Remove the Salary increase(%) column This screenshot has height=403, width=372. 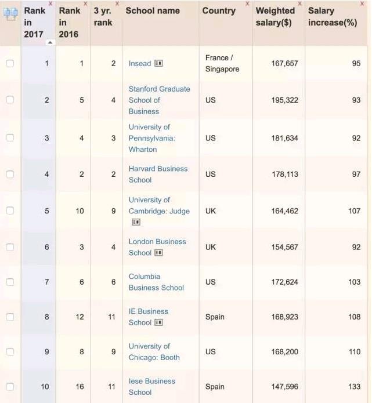[362, 4]
